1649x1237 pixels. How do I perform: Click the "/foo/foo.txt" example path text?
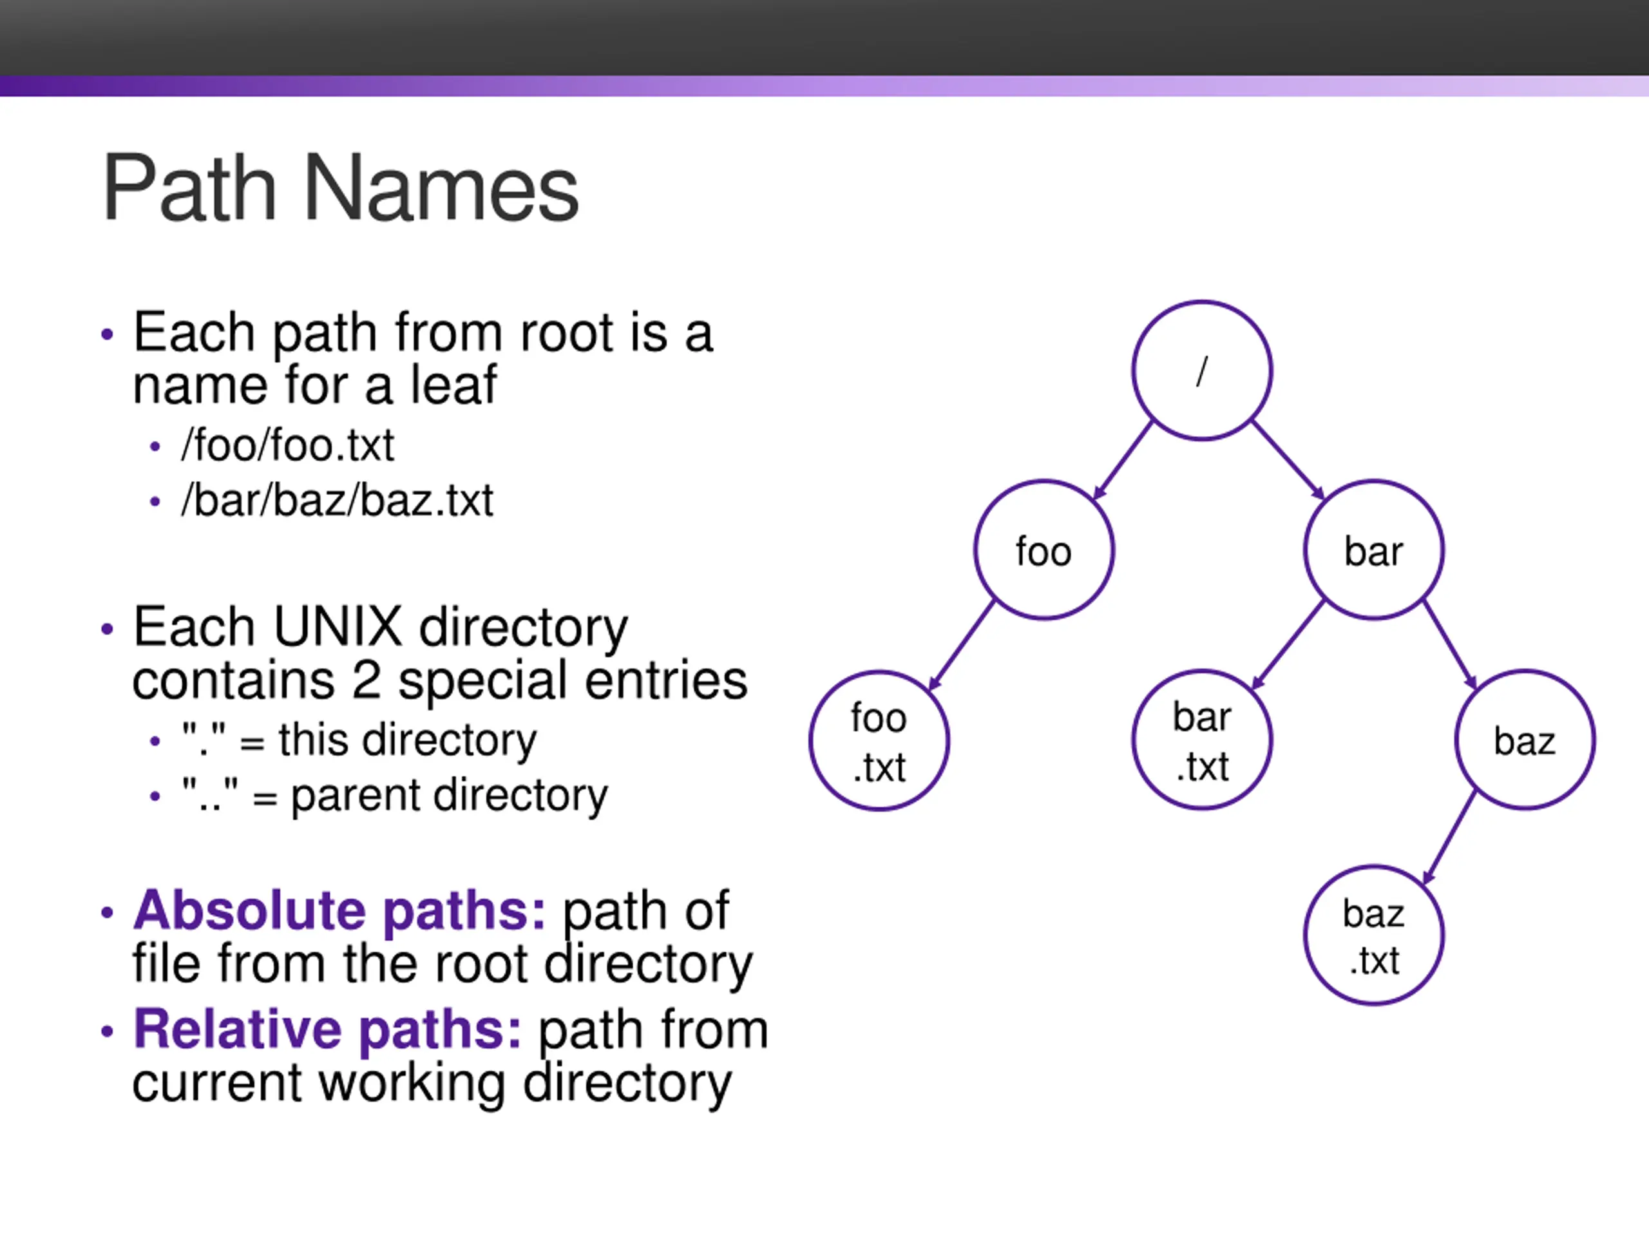click(287, 446)
